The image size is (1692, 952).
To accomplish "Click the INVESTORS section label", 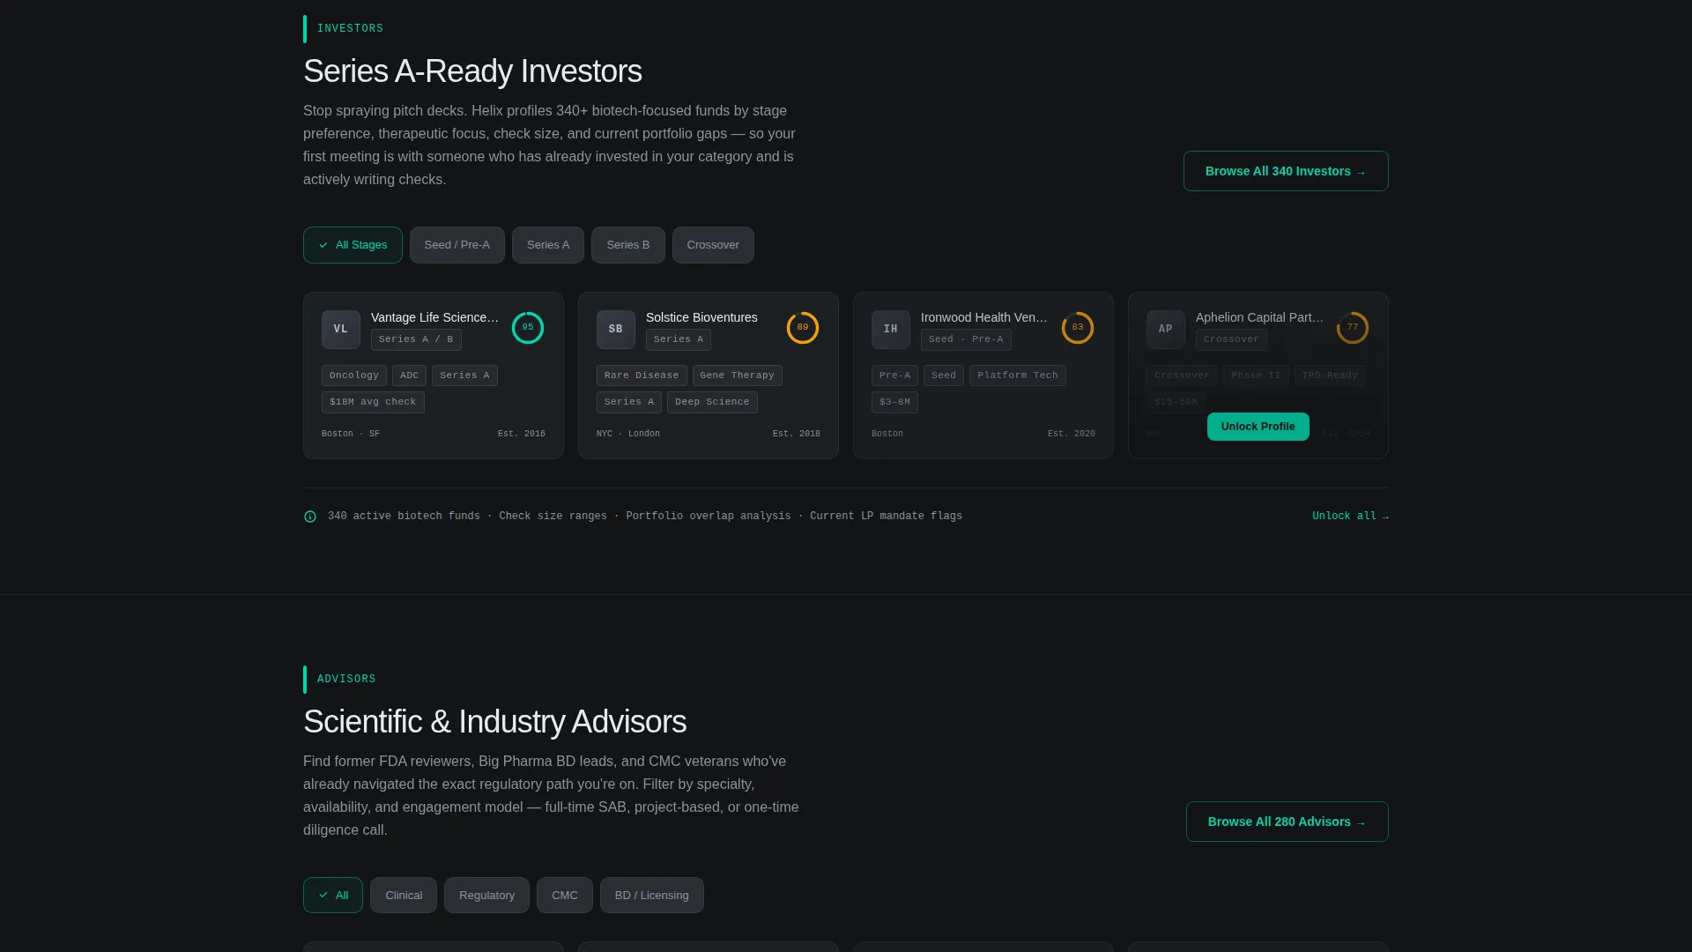I will (350, 29).
